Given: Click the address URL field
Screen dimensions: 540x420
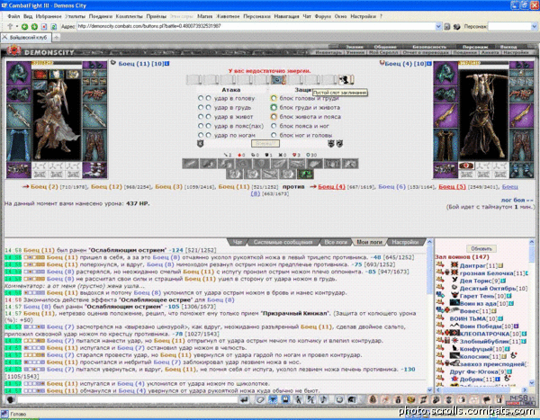Looking at the screenshot, I should click(x=256, y=26).
